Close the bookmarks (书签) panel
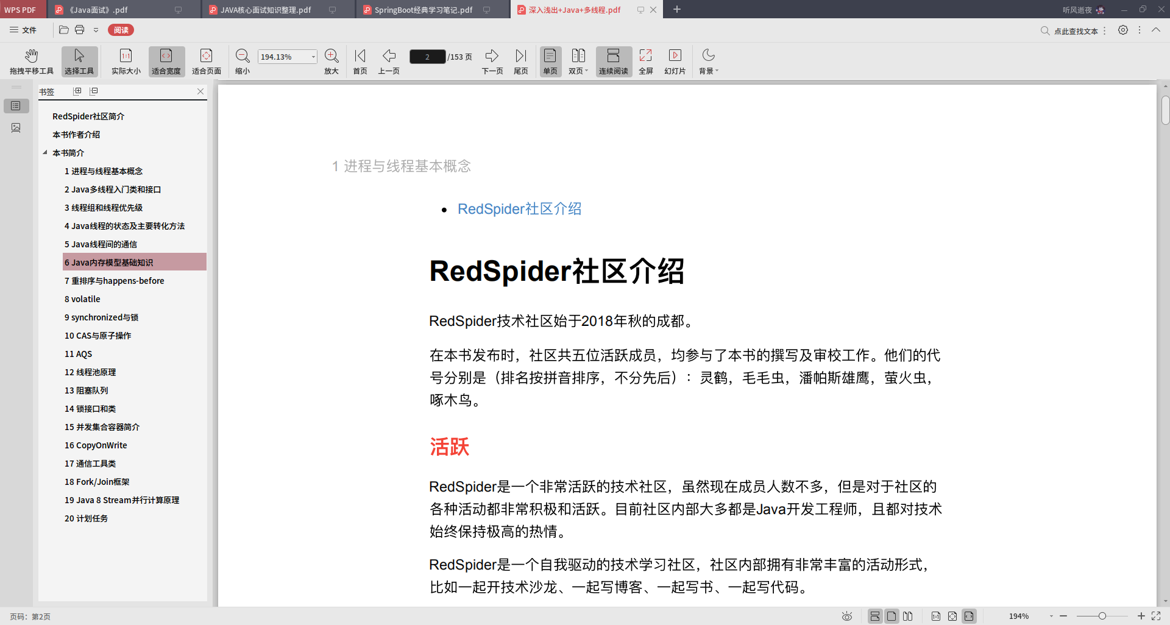 [x=200, y=91]
